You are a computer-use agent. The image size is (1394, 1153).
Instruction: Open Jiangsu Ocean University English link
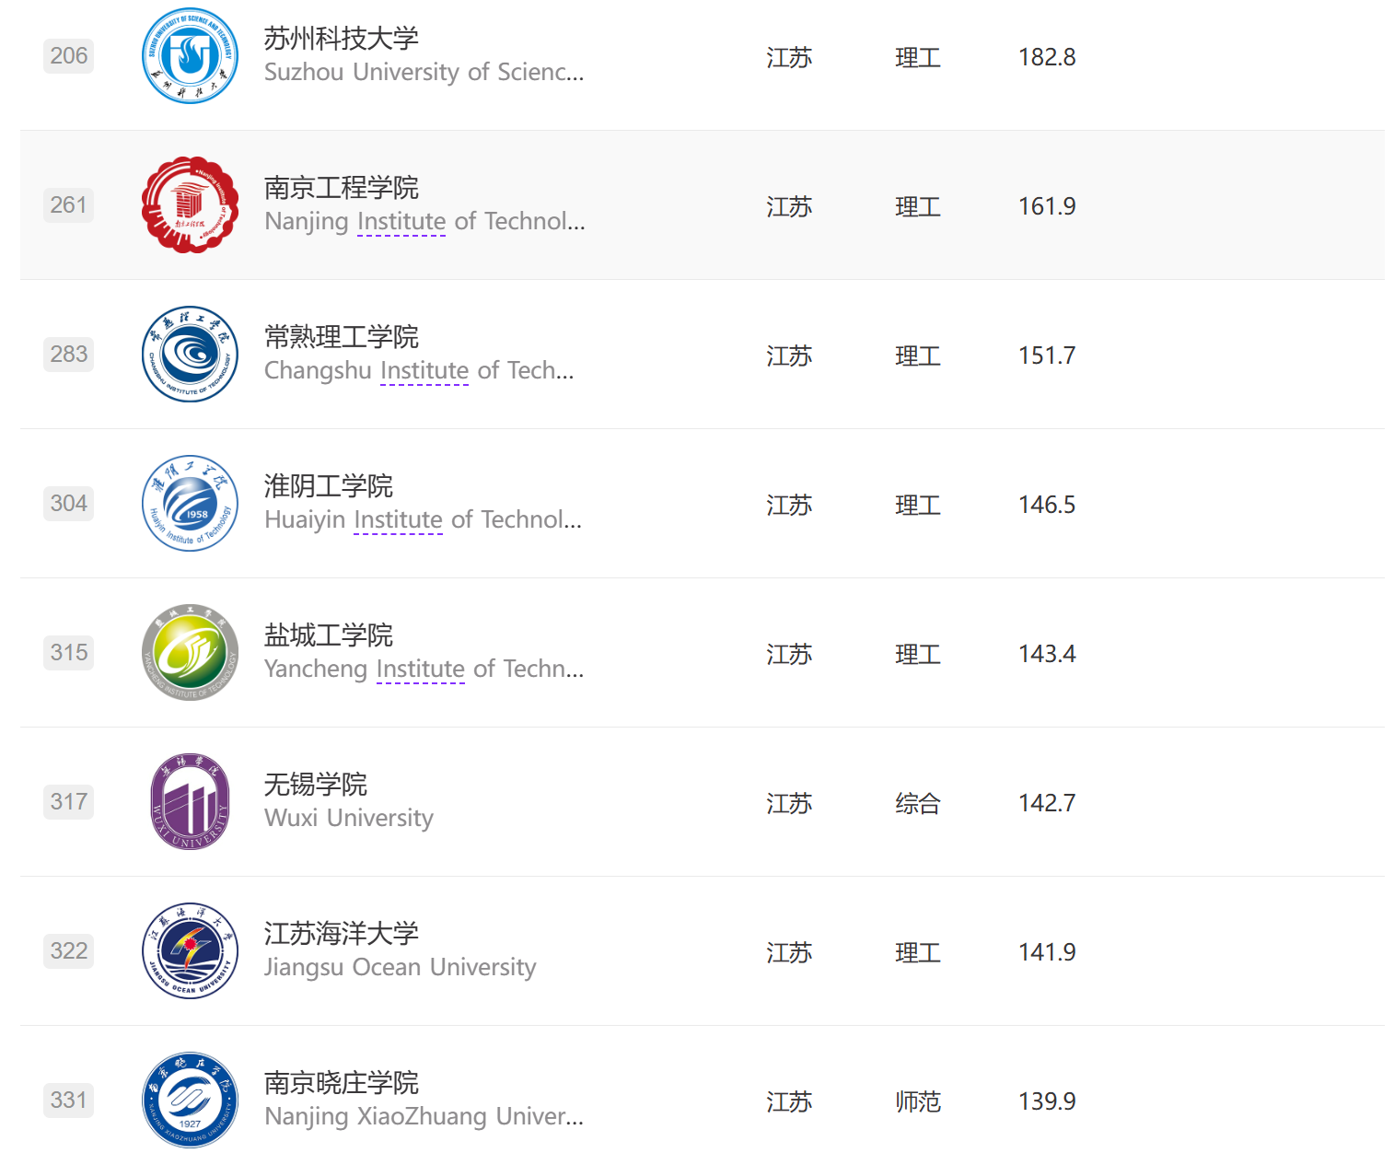tap(400, 967)
